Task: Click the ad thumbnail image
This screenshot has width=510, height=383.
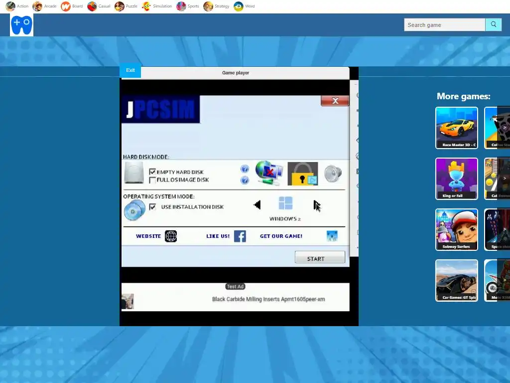Action: tap(127, 301)
